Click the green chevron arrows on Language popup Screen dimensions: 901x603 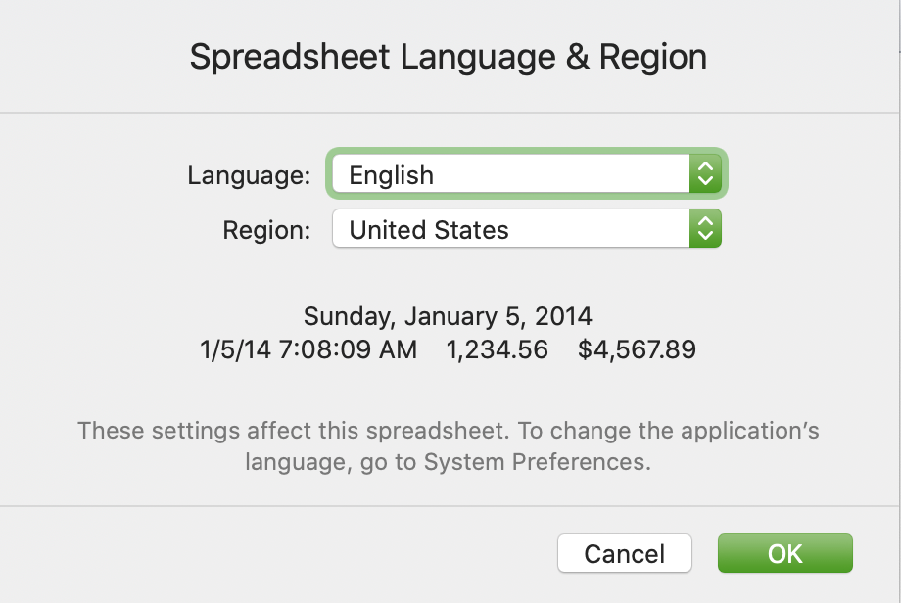click(x=705, y=175)
